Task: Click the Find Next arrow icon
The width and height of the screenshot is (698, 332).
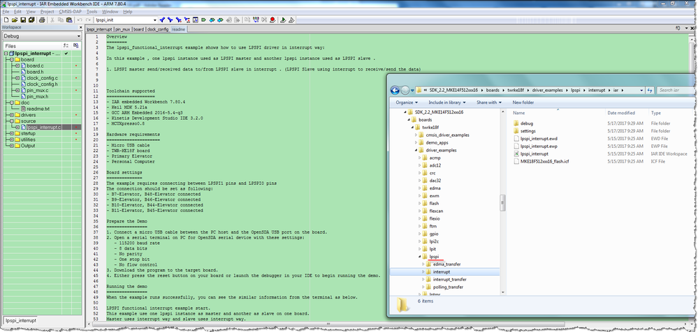Action: (170, 20)
